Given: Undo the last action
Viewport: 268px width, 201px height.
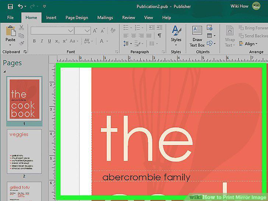Looking at the screenshot, I should coord(20,6).
